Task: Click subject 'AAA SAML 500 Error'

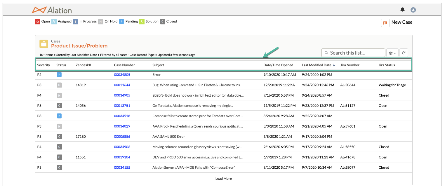Action: click(169, 137)
